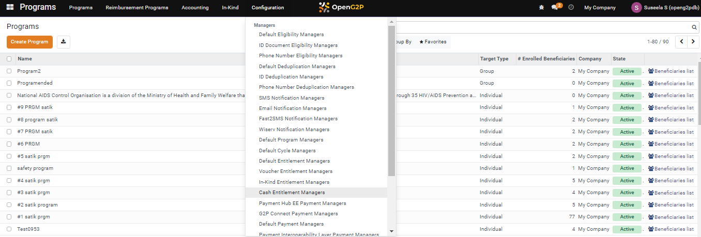This screenshot has width=701, height=237.
Task: Select the safety program row checkbox
Action: tap(9, 168)
